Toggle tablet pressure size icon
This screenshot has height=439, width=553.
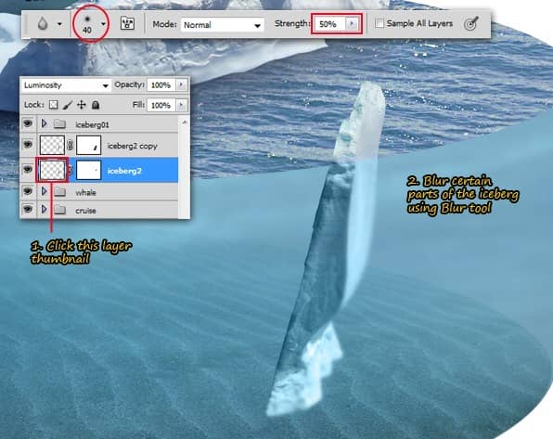471,23
